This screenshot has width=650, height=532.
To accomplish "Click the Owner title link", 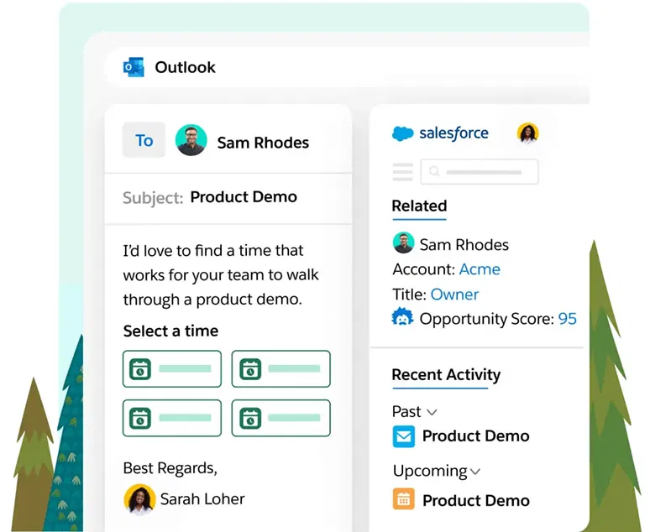I will [x=454, y=295].
